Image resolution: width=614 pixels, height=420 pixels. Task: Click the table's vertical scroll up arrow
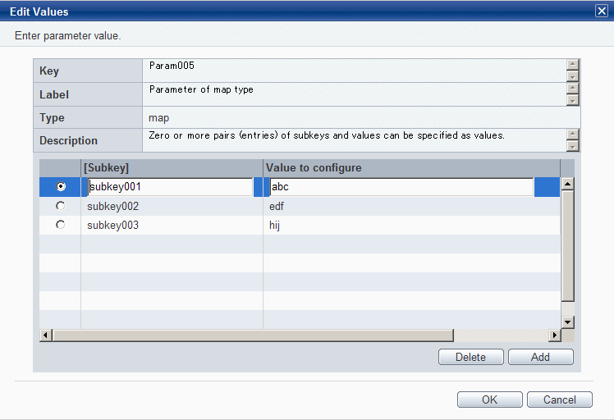point(567,184)
